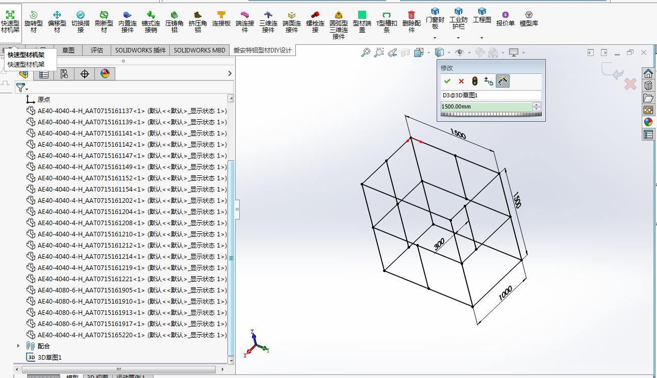Screen dimensions: 657x378
Task: Open the 工业防护栏 dropdown arrow
Action: 458,38
